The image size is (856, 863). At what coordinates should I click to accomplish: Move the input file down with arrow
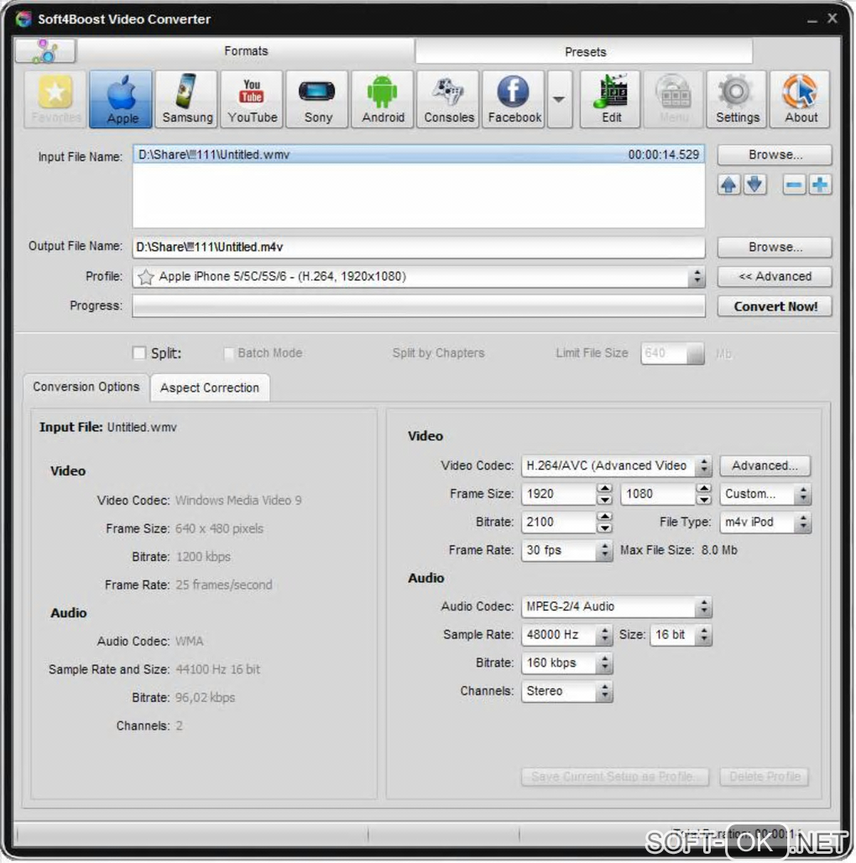(x=754, y=185)
